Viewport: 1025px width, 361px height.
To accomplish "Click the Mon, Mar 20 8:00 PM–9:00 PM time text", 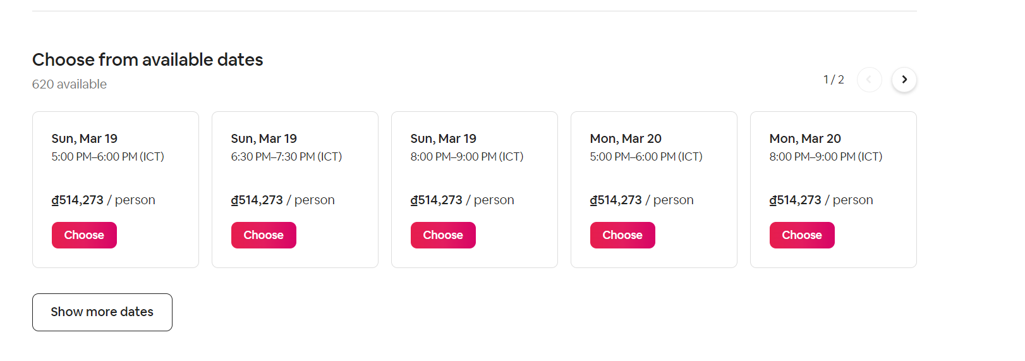I will point(825,157).
